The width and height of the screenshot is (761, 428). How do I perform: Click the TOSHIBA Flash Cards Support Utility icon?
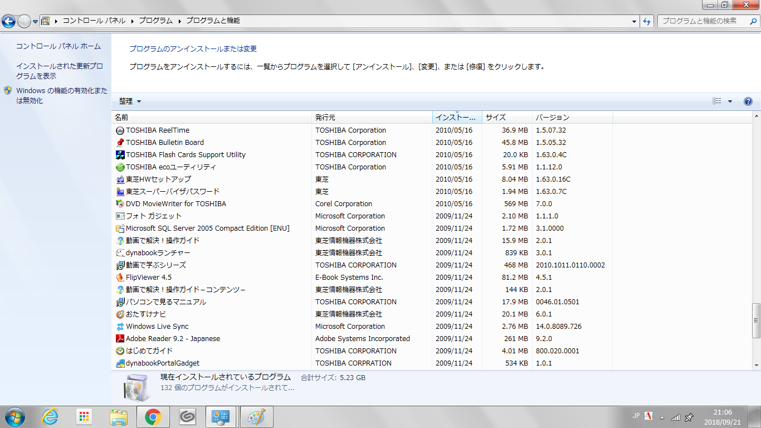(x=120, y=155)
